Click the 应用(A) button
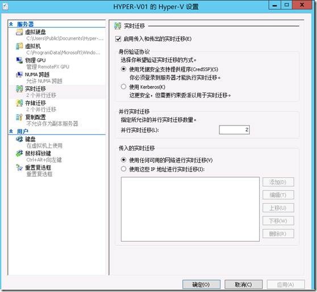 click(285, 285)
